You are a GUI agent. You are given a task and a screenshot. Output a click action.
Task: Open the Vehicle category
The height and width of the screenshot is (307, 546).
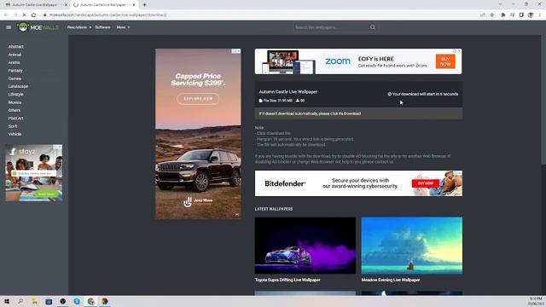15,134
